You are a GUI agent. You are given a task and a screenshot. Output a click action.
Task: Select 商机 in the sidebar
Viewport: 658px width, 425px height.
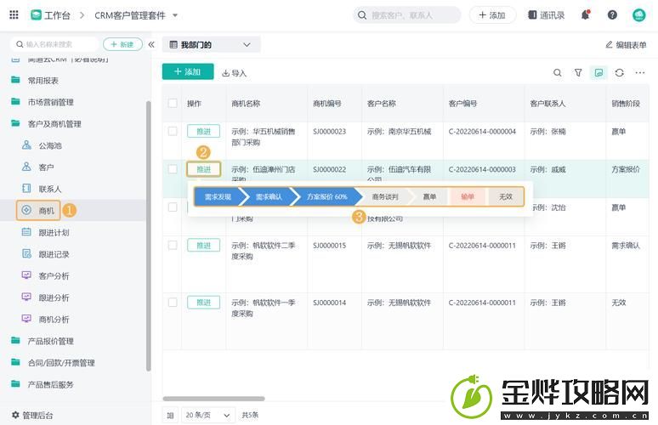click(x=38, y=211)
